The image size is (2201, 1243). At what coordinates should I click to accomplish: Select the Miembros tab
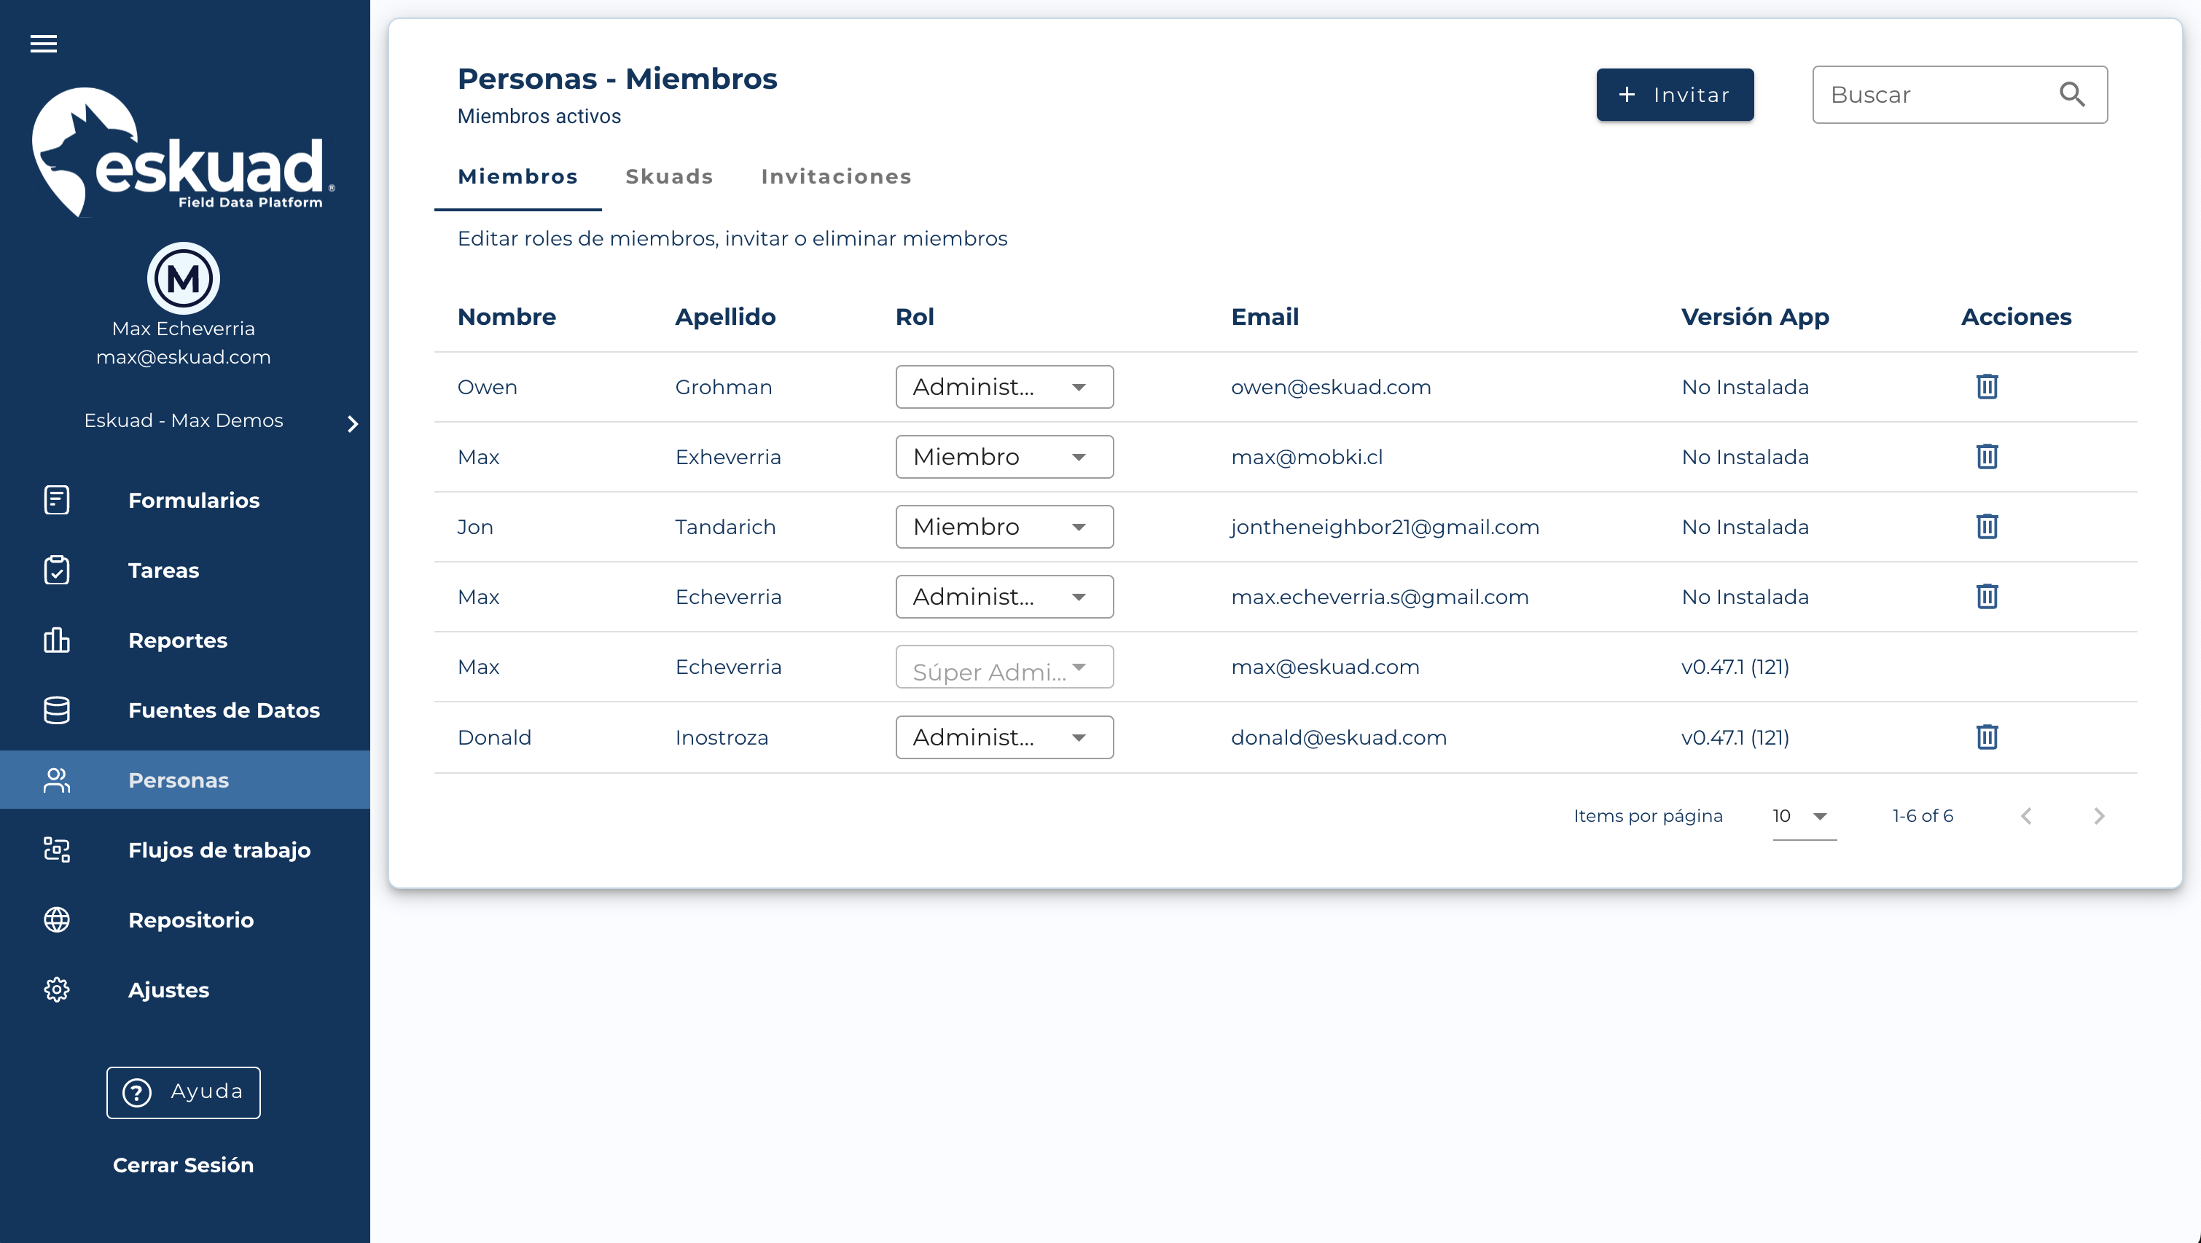[517, 177]
